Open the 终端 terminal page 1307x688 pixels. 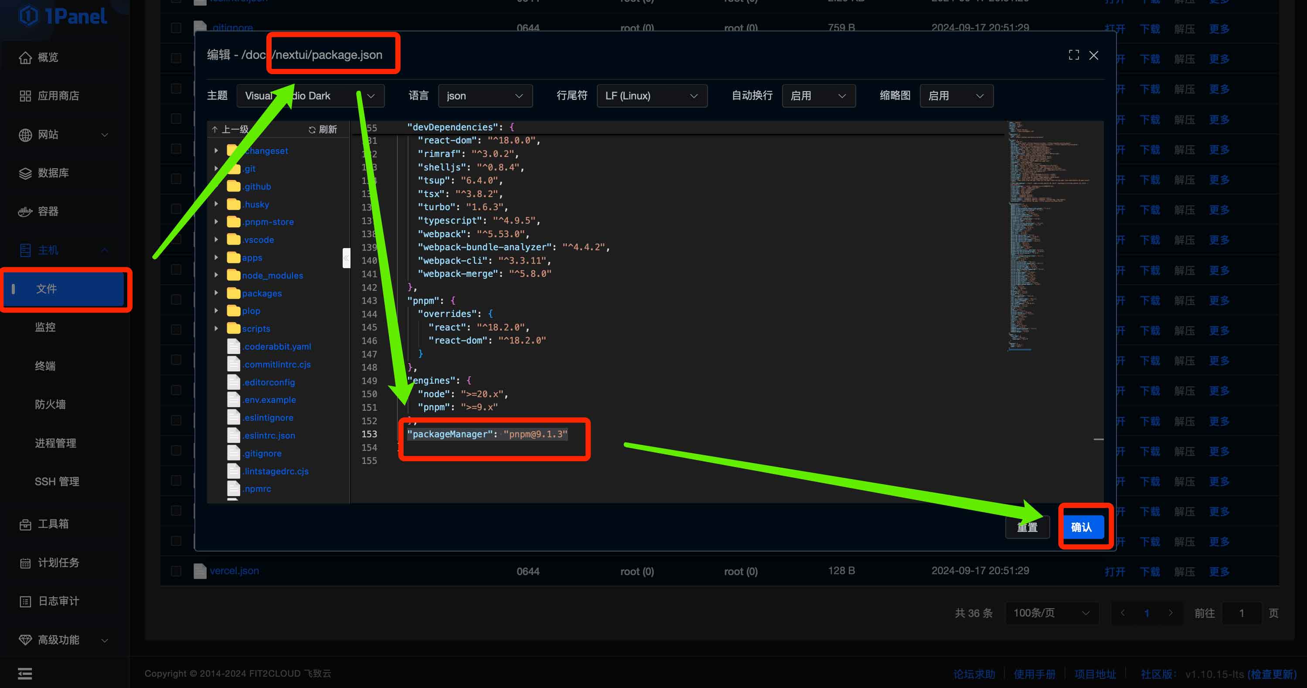coord(45,366)
